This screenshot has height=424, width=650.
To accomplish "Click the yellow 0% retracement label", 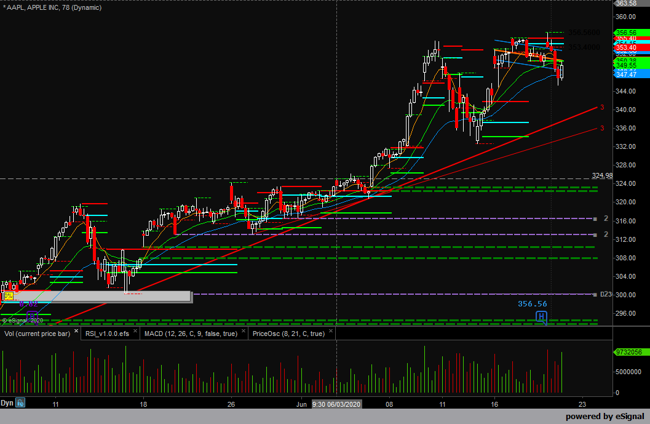I will (8, 296).
